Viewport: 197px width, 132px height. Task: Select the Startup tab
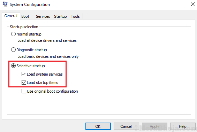(60, 16)
